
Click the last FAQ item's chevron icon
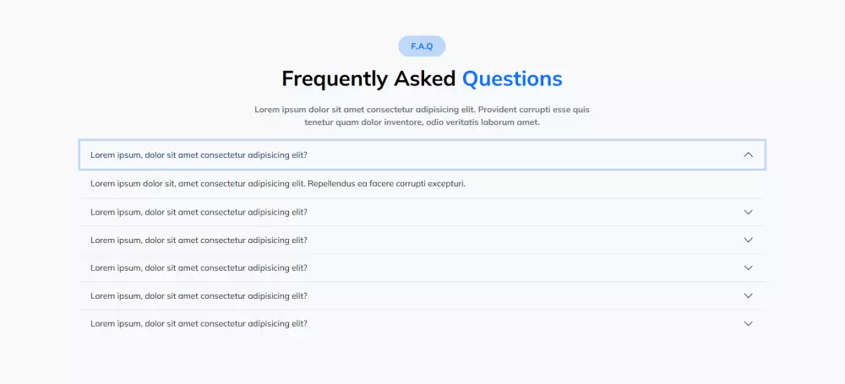tap(748, 323)
